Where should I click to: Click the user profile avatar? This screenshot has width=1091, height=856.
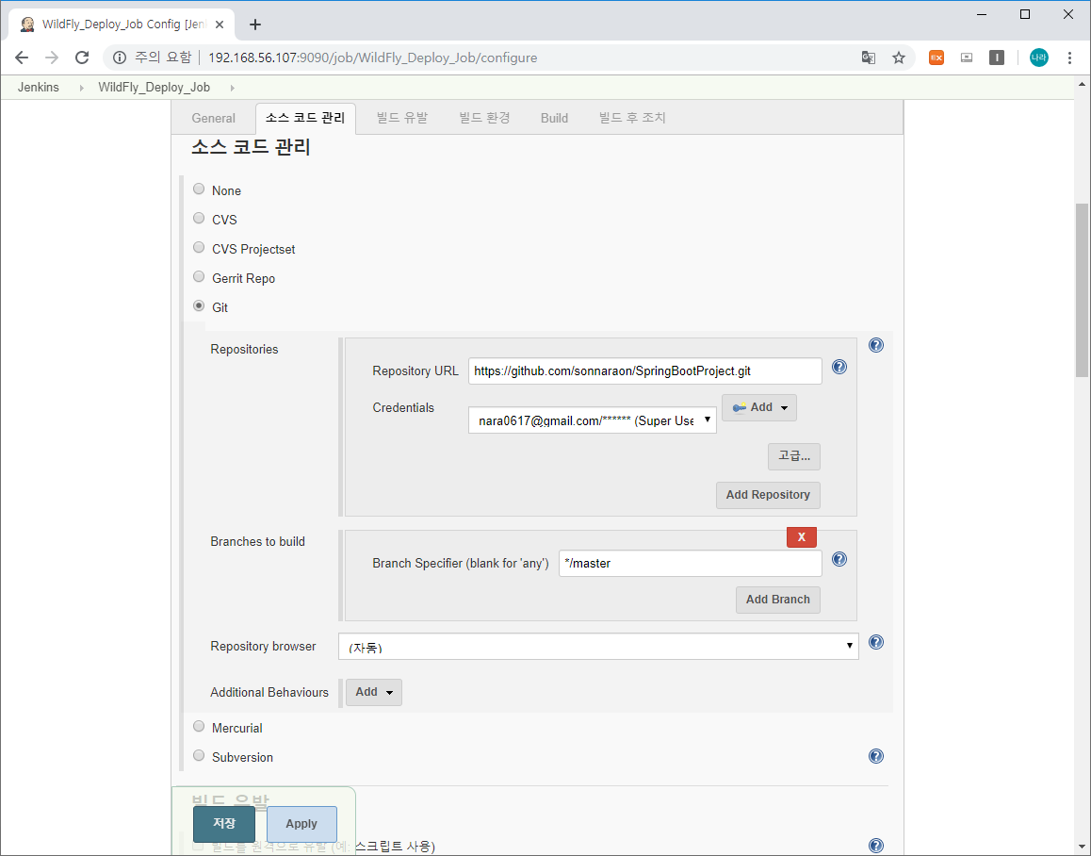(1039, 58)
